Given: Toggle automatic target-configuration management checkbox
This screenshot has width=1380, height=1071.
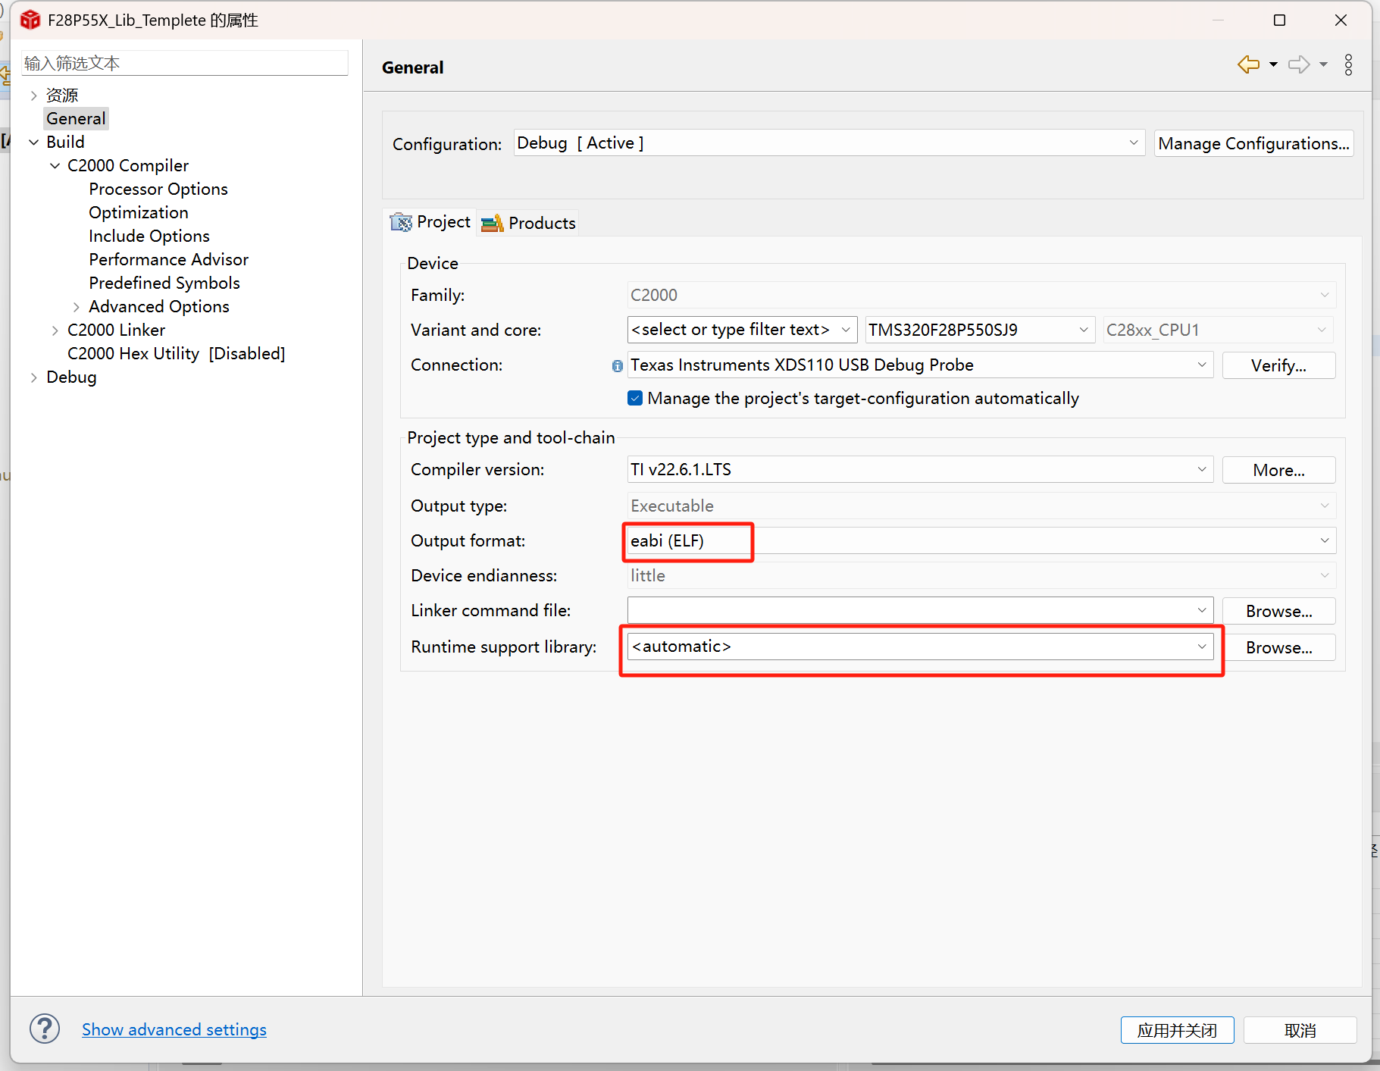Looking at the screenshot, I should 635,398.
